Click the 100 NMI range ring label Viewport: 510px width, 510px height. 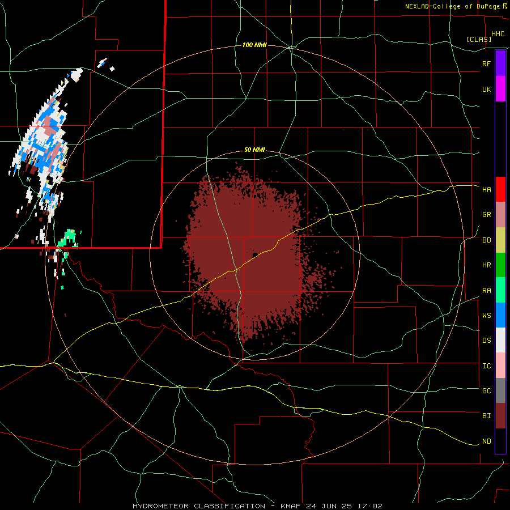tap(254, 45)
